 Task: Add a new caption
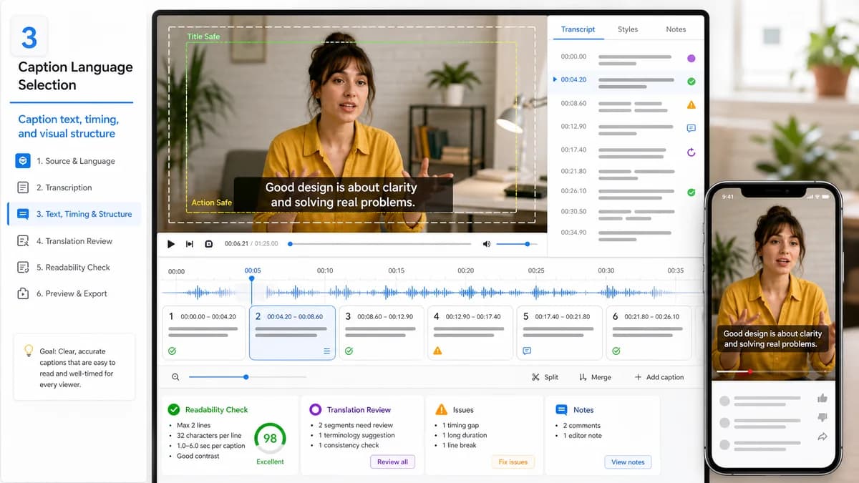coord(659,377)
